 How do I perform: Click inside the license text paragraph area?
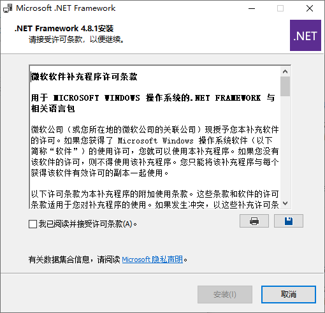coord(155,151)
